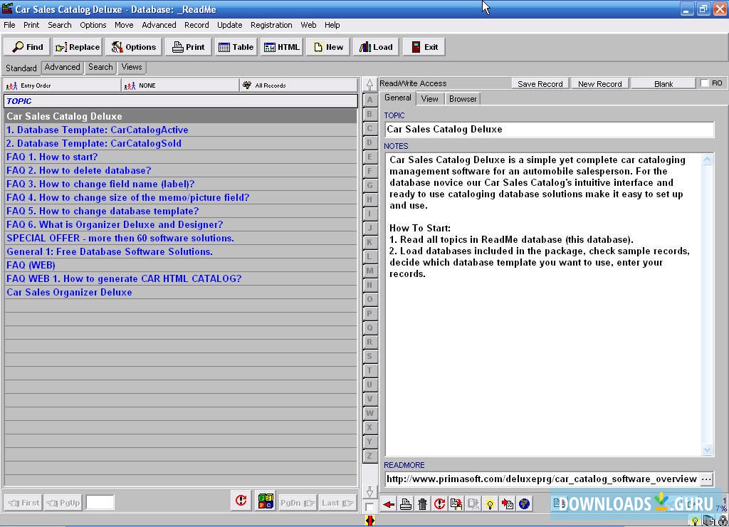Viewport: 729px width, 527px height.
Task: Open the Advanced menu in menu bar
Action: coord(159,25)
